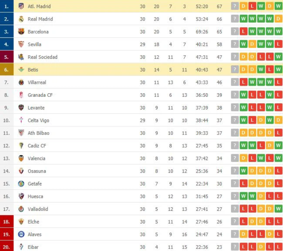Image resolution: width=283 pixels, height=251 pixels.
Task: Click the Atl. Madrid club crest
Action: pyautogui.click(x=21, y=6)
